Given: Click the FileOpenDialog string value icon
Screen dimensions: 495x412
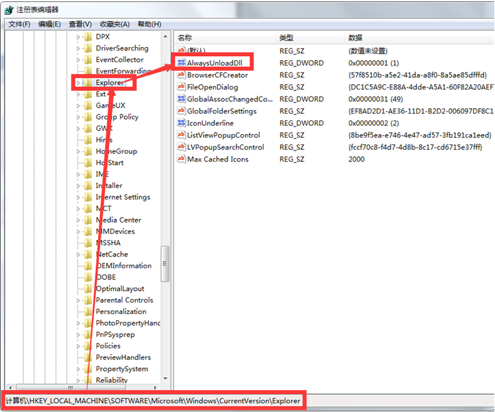Looking at the screenshot, I should [x=181, y=87].
